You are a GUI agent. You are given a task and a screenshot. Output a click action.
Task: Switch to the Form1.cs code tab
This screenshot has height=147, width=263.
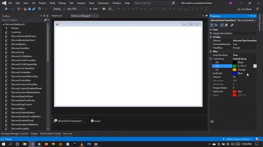(x=57, y=16)
